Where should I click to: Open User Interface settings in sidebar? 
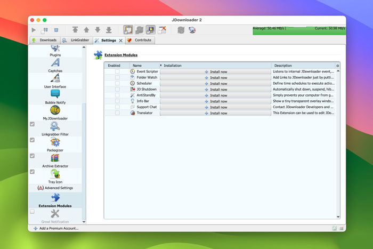pos(55,81)
